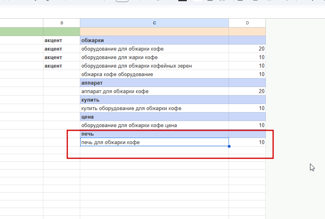Select value 10 in the 'кофейных зерен' row
325x219 pixels.
(247, 66)
